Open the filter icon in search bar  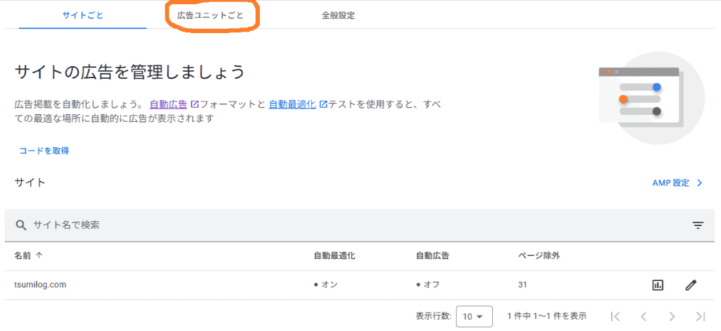click(x=698, y=225)
